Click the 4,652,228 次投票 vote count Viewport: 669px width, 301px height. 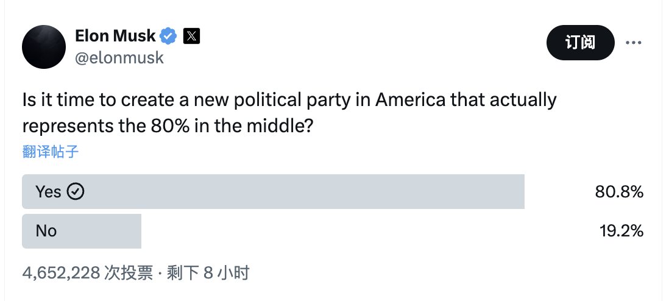point(88,273)
